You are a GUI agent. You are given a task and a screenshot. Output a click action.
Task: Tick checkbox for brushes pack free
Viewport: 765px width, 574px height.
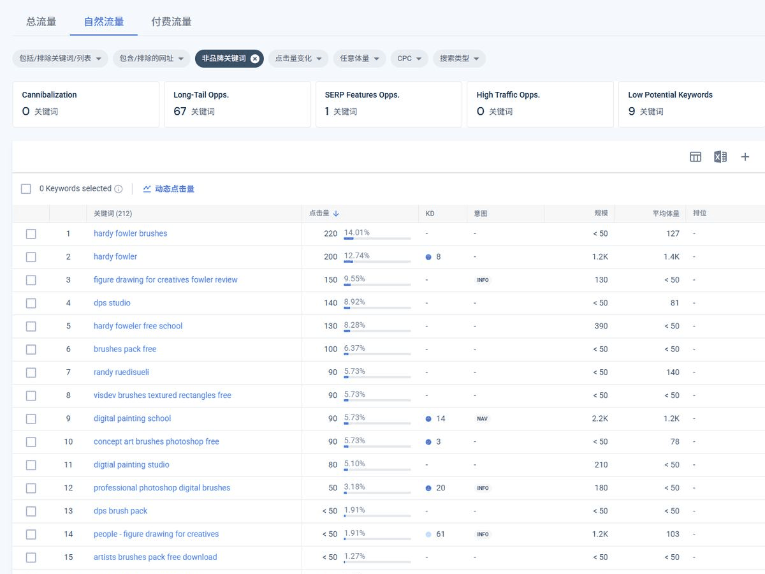click(31, 350)
